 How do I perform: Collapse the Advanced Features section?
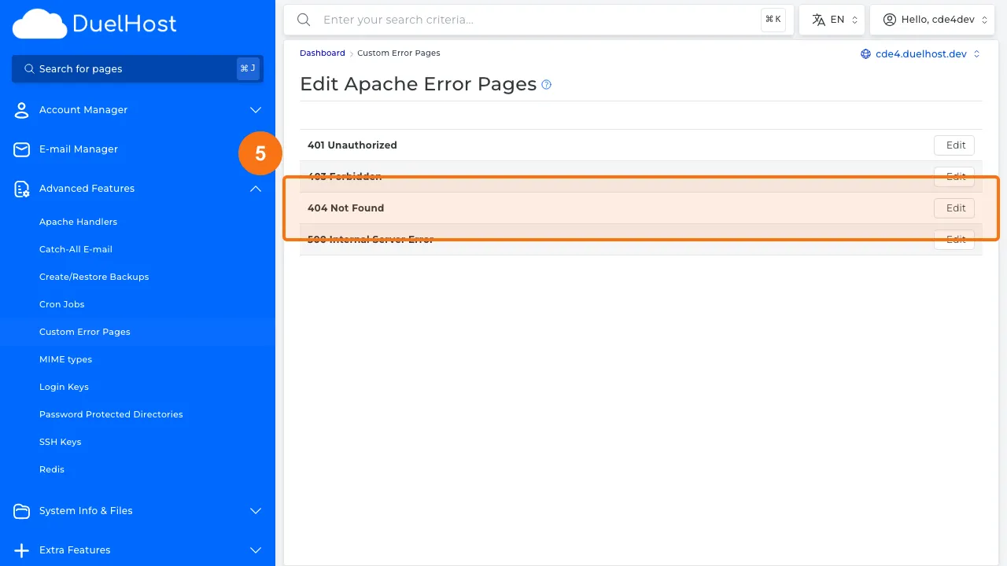click(255, 189)
